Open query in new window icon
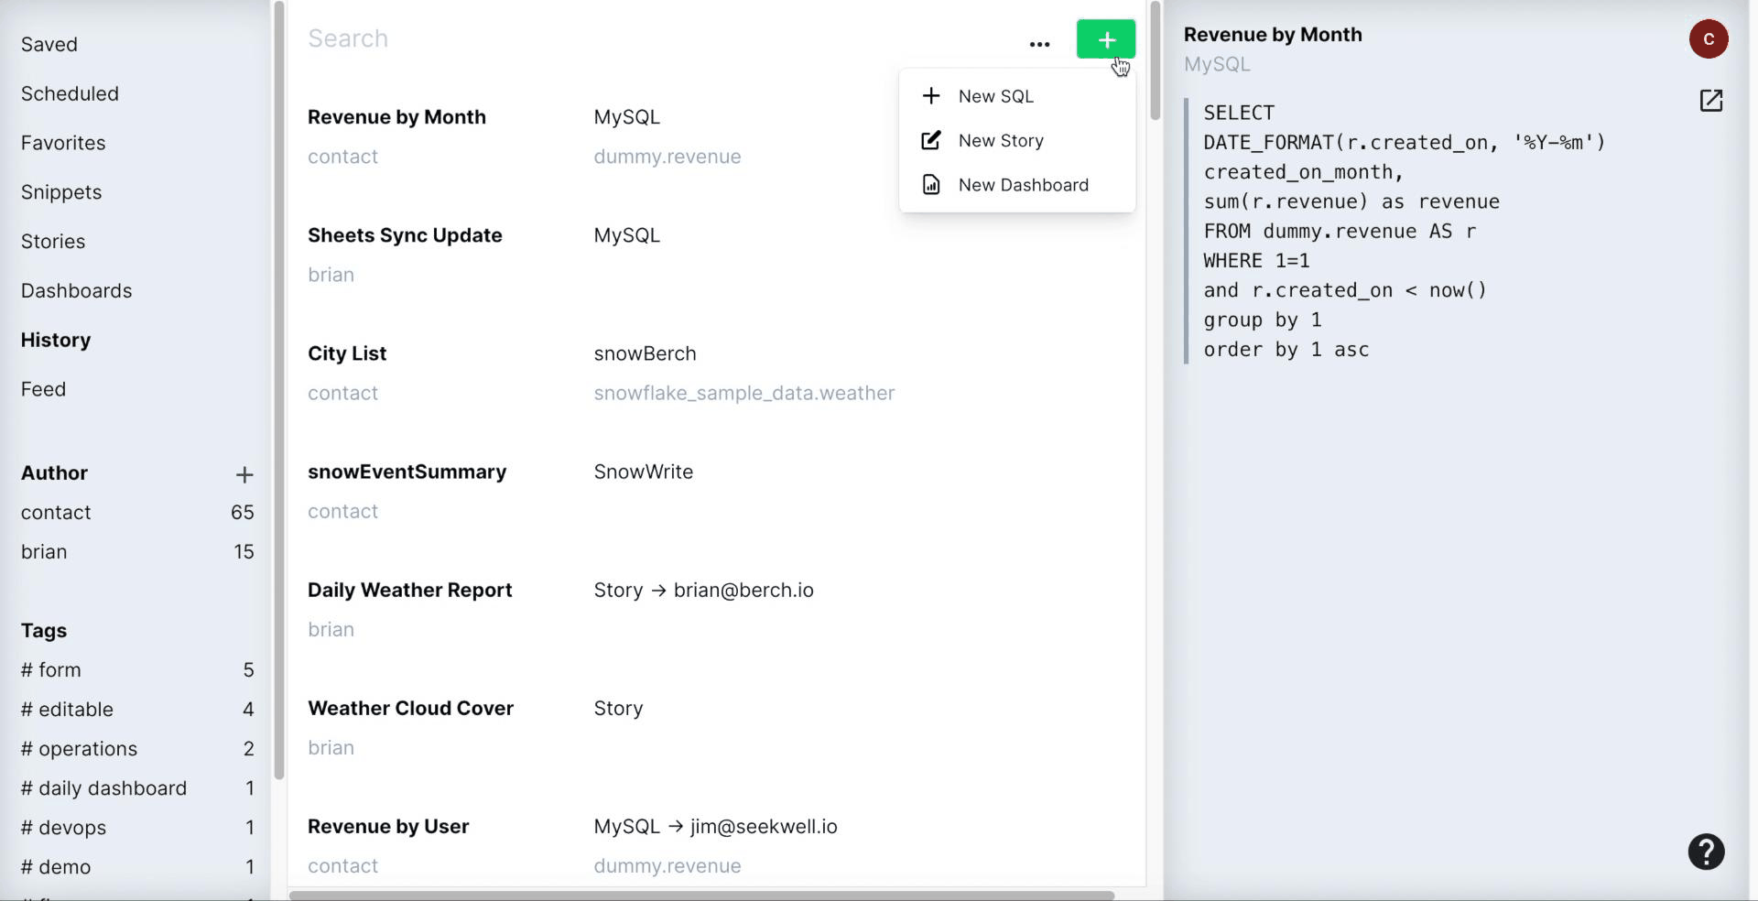The width and height of the screenshot is (1758, 901). coord(1710,101)
